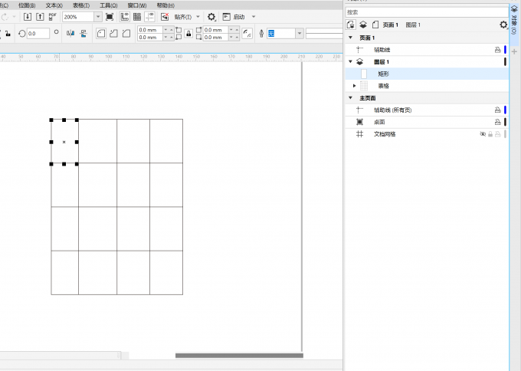Toggle printing for the 辅助线 layer
521x371 pixels.
coord(497,50)
